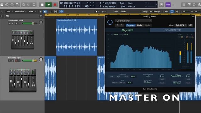This screenshot has width=201, height=113.
Task: Open the Mixer faders icon
Action: 29,5
